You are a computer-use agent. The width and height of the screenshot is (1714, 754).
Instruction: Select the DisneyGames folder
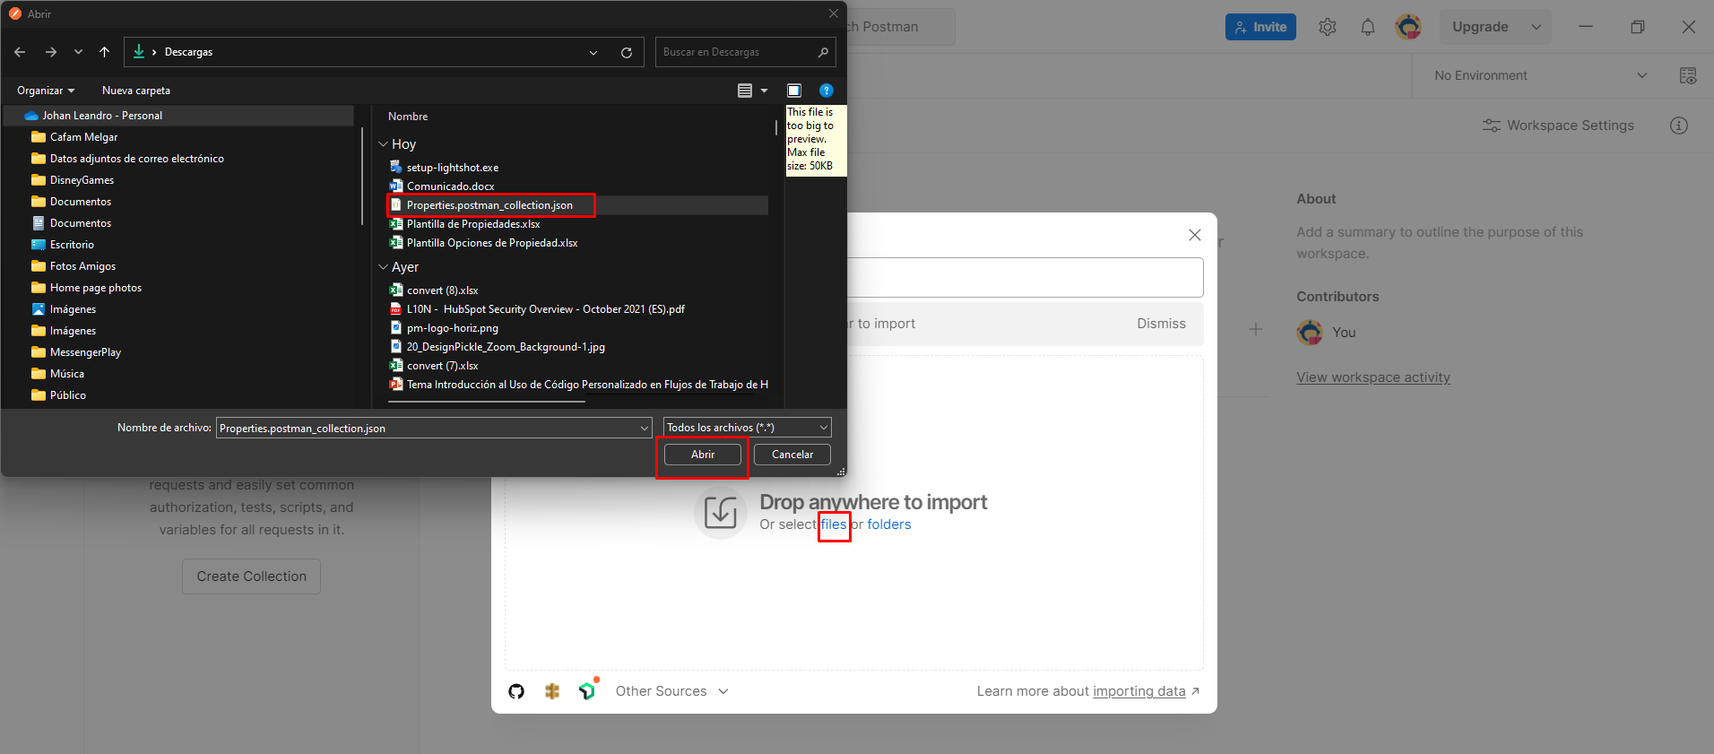pyautogui.click(x=82, y=180)
